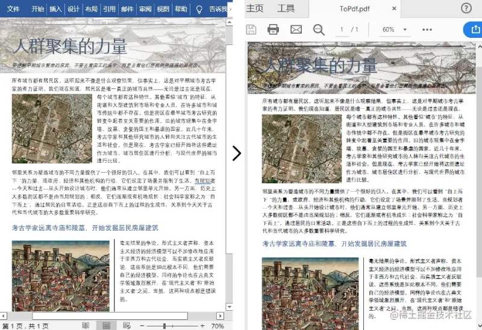Open the three-dots more tools menu
Image resolution: width=482 pixels, height=330 pixels.
point(427,29)
